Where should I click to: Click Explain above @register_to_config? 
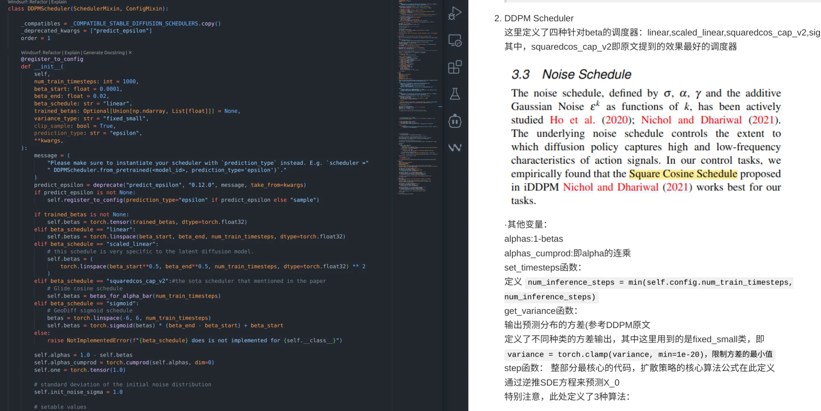[72, 53]
